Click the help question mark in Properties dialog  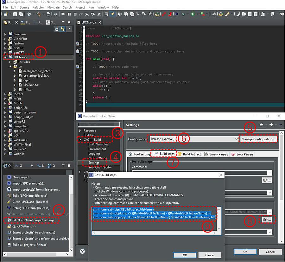tap(83, 252)
